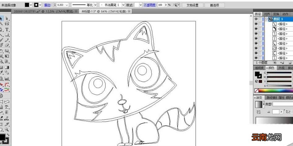Screen dimensions: 293x146
Task: Click the stroke weight up-down stepper
Action: pos(55,5)
